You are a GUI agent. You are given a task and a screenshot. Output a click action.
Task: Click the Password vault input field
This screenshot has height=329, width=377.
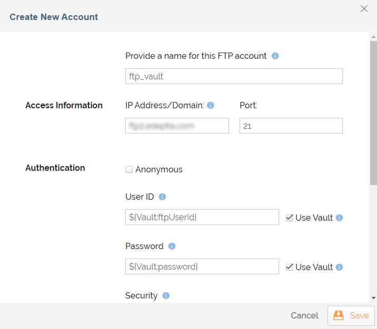pyautogui.click(x=202, y=266)
